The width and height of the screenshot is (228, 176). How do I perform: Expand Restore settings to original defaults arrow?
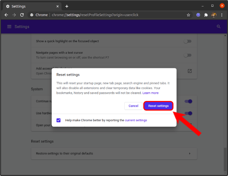click(x=189, y=153)
